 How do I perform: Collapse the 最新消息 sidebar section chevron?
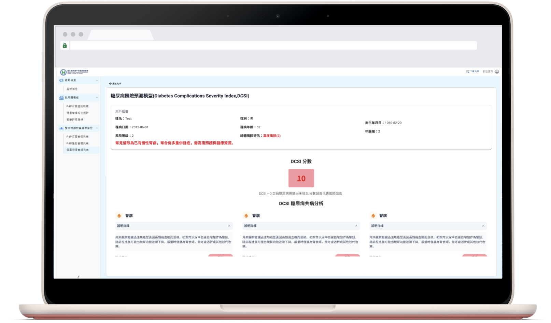click(97, 80)
